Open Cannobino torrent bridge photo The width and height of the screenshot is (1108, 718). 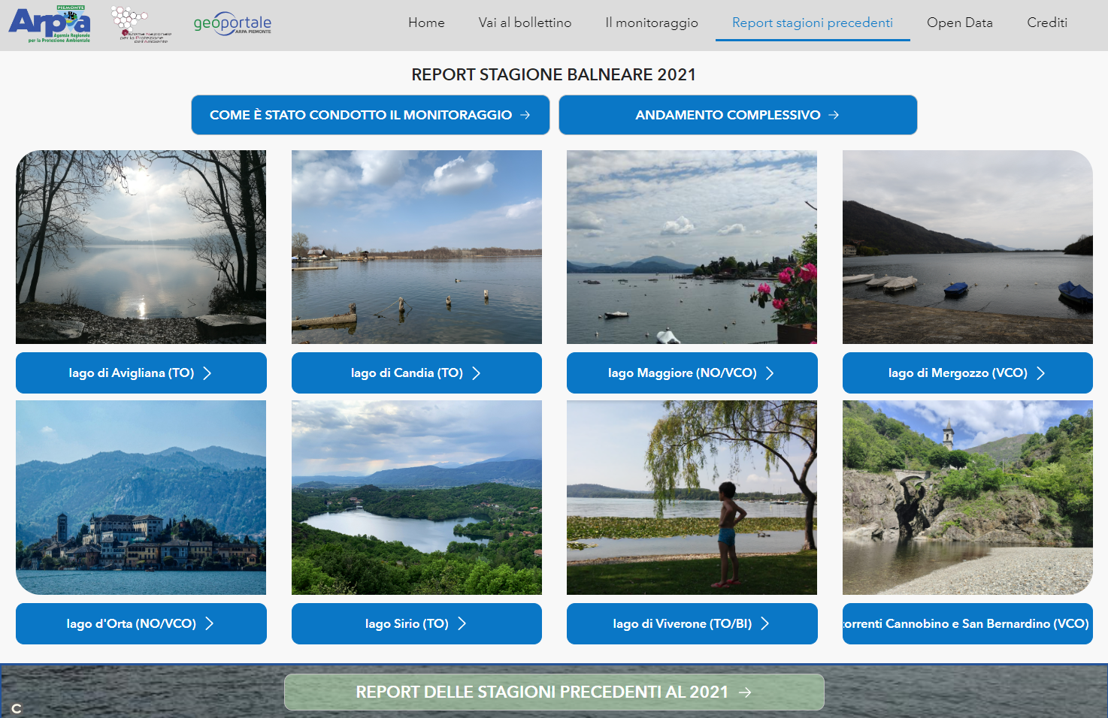967,497
